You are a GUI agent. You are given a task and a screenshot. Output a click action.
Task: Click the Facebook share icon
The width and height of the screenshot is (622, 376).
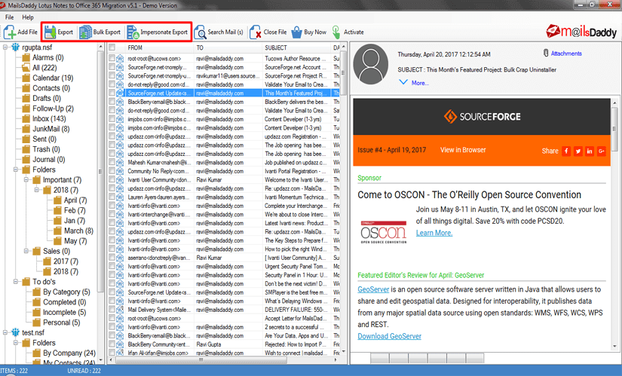[x=566, y=151]
